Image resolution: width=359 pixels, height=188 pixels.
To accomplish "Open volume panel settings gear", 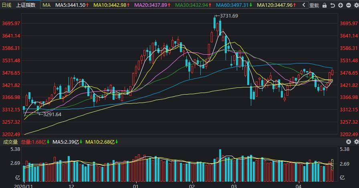I will pyautogui.click(x=355, y=142).
